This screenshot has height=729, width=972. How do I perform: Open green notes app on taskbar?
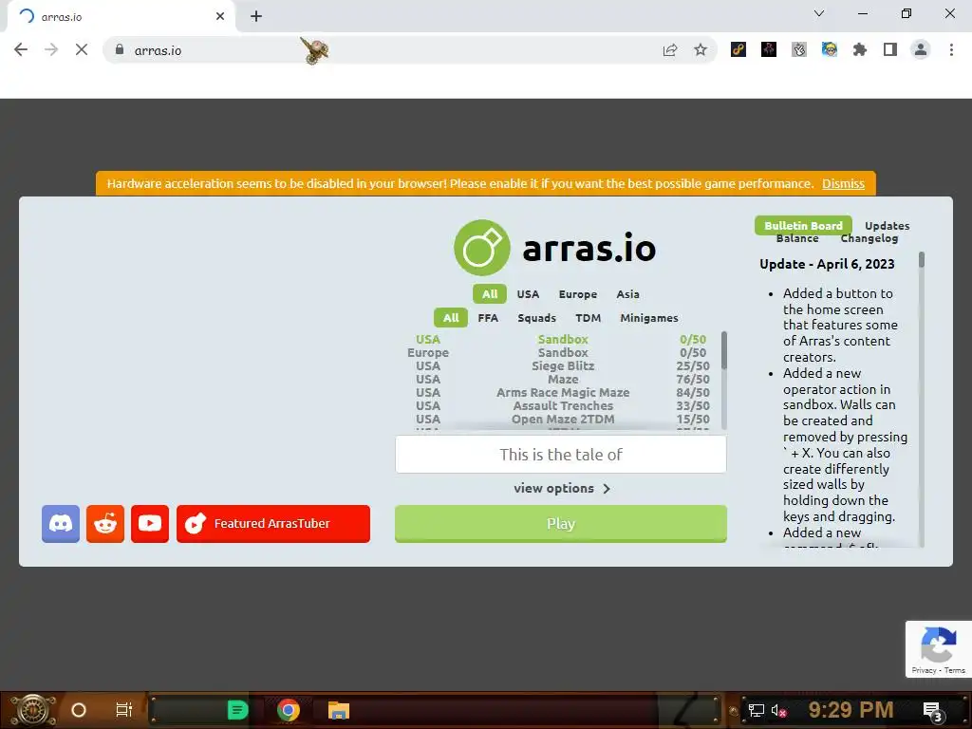click(237, 710)
